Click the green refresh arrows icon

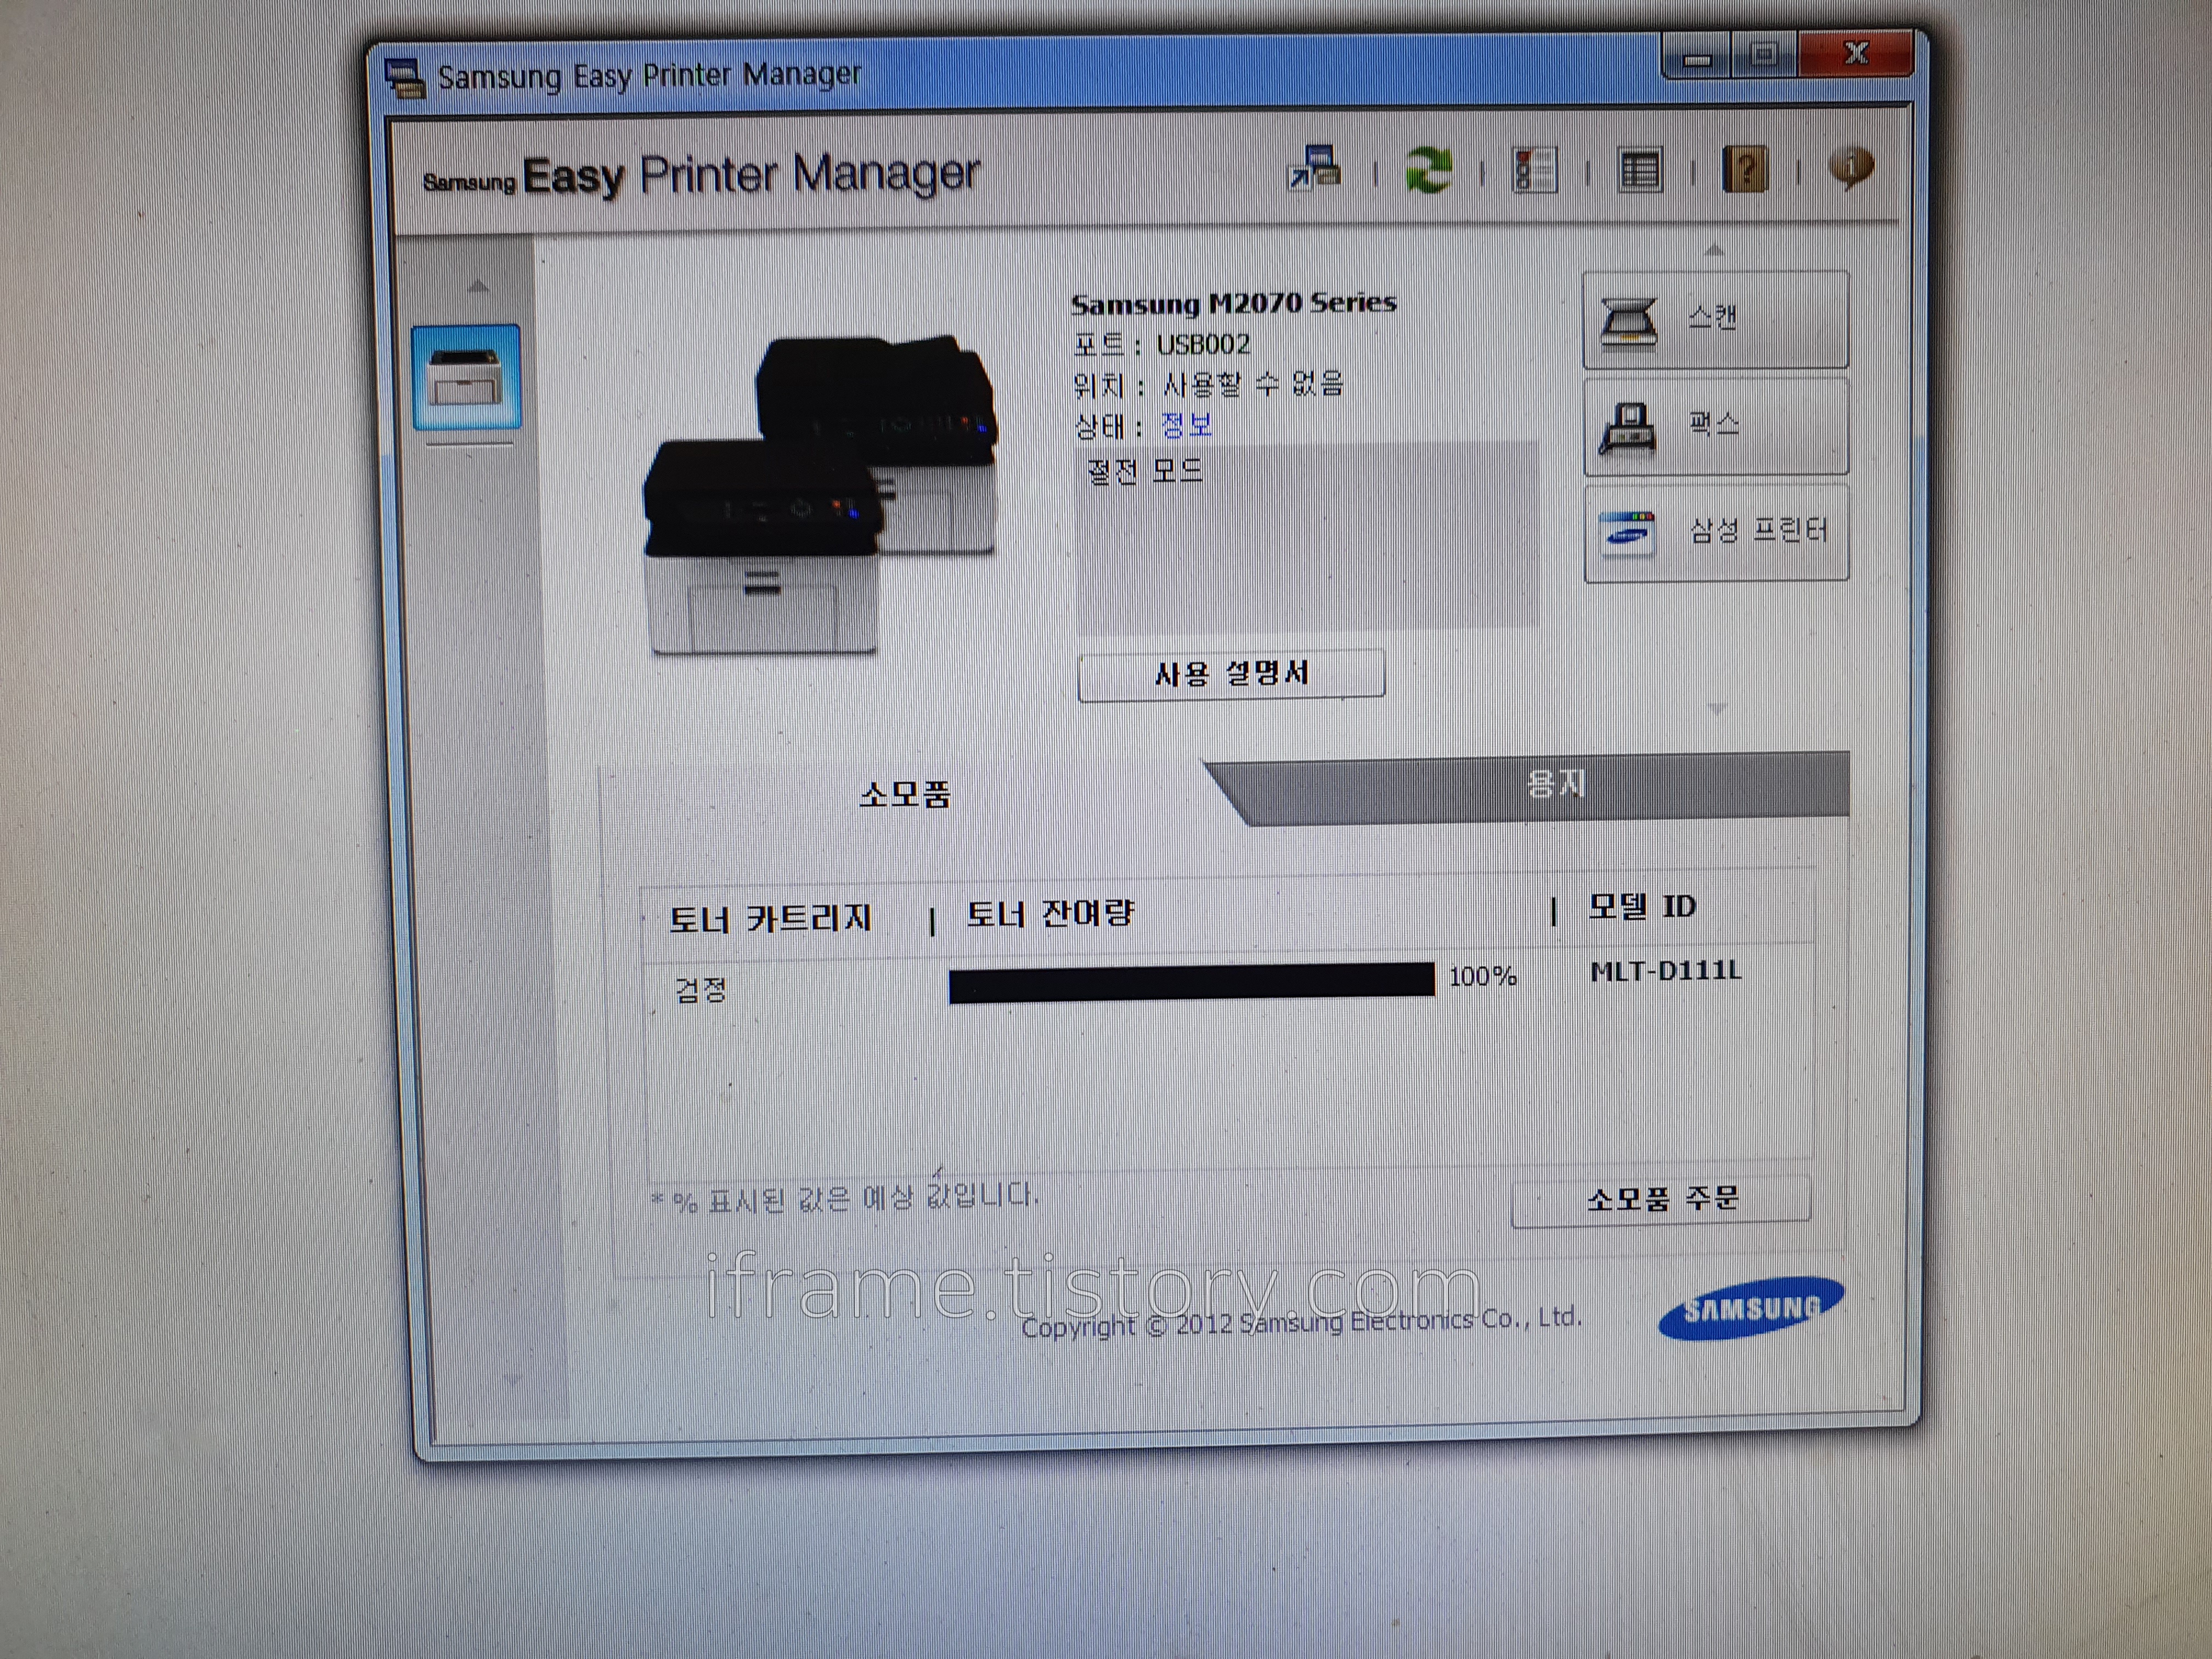pos(1428,170)
